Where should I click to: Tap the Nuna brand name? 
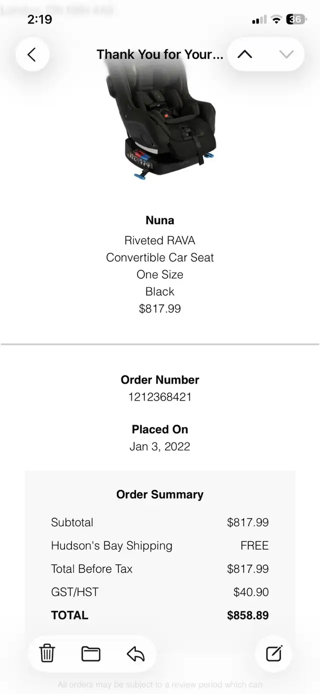[160, 220]
